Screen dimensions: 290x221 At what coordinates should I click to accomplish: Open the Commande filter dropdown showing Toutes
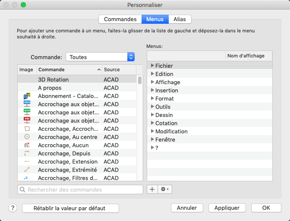point(100,57)
